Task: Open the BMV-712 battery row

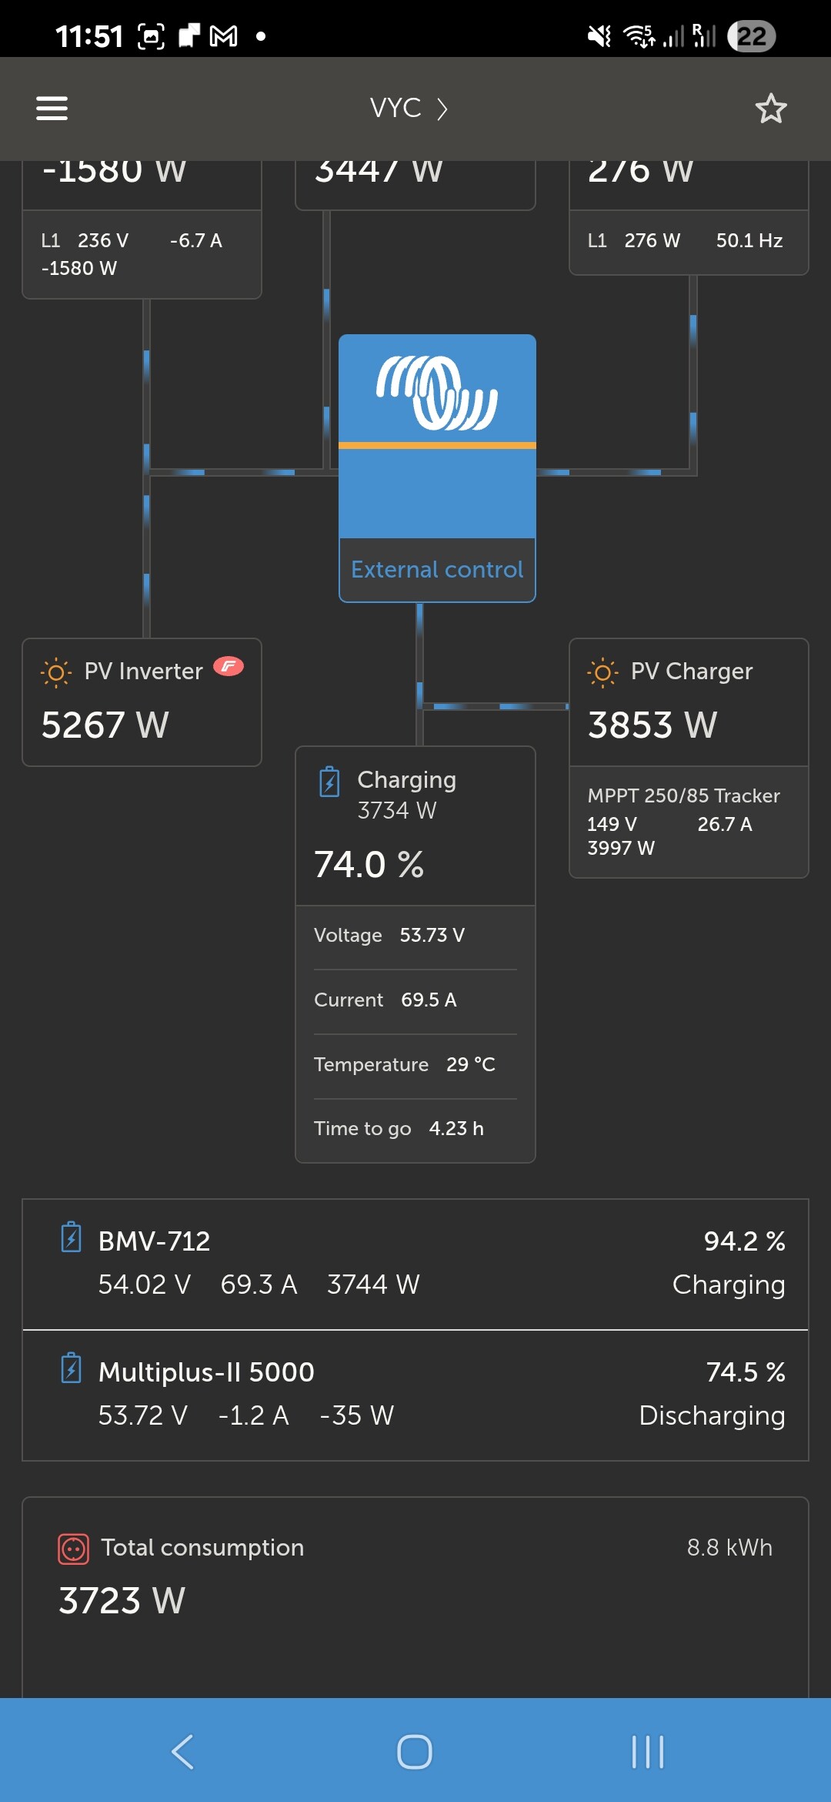Action: [415, 1264]
